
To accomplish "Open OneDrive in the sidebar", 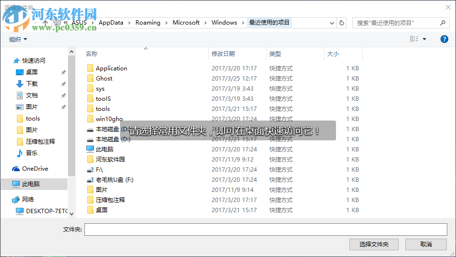I will pyautogui.click(x=30, y=168).
